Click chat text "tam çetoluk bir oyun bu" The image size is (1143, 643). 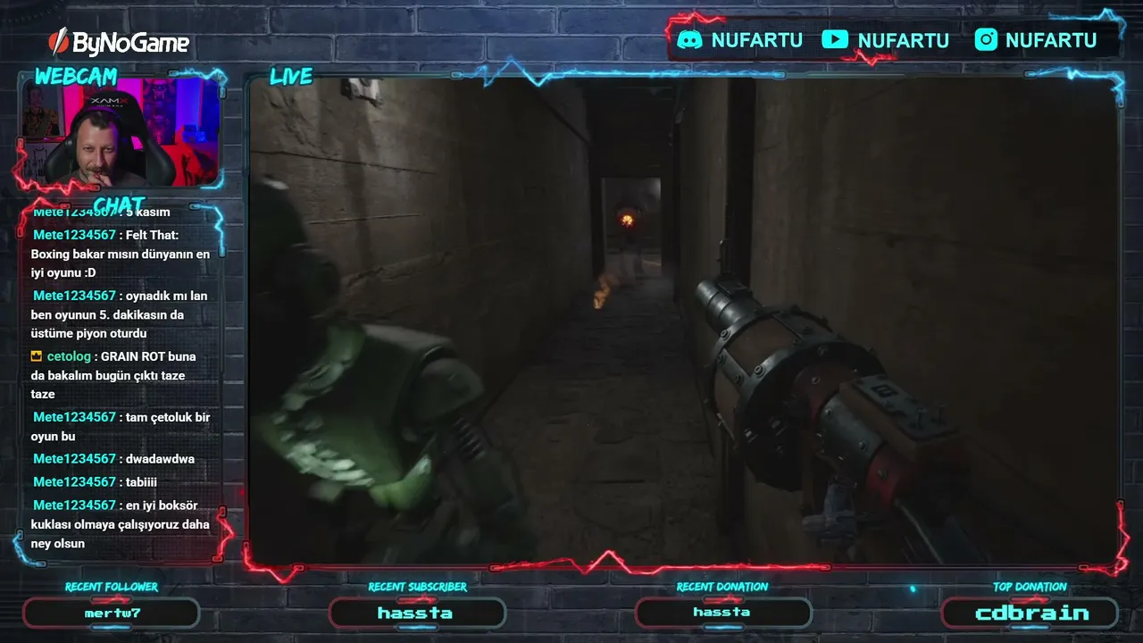tap(121, 426)
